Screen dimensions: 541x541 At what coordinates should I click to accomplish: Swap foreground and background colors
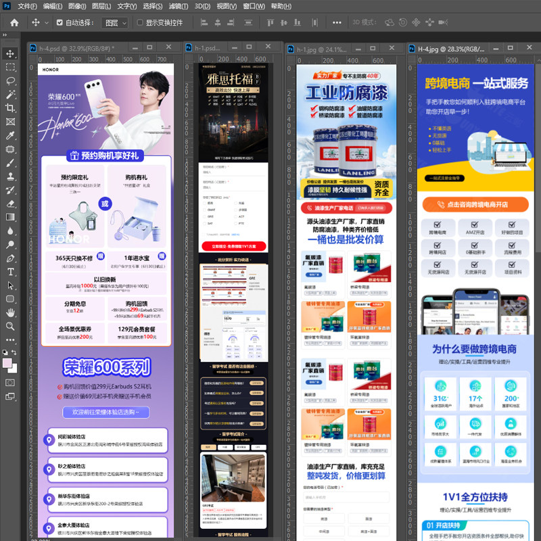(14, 352)
